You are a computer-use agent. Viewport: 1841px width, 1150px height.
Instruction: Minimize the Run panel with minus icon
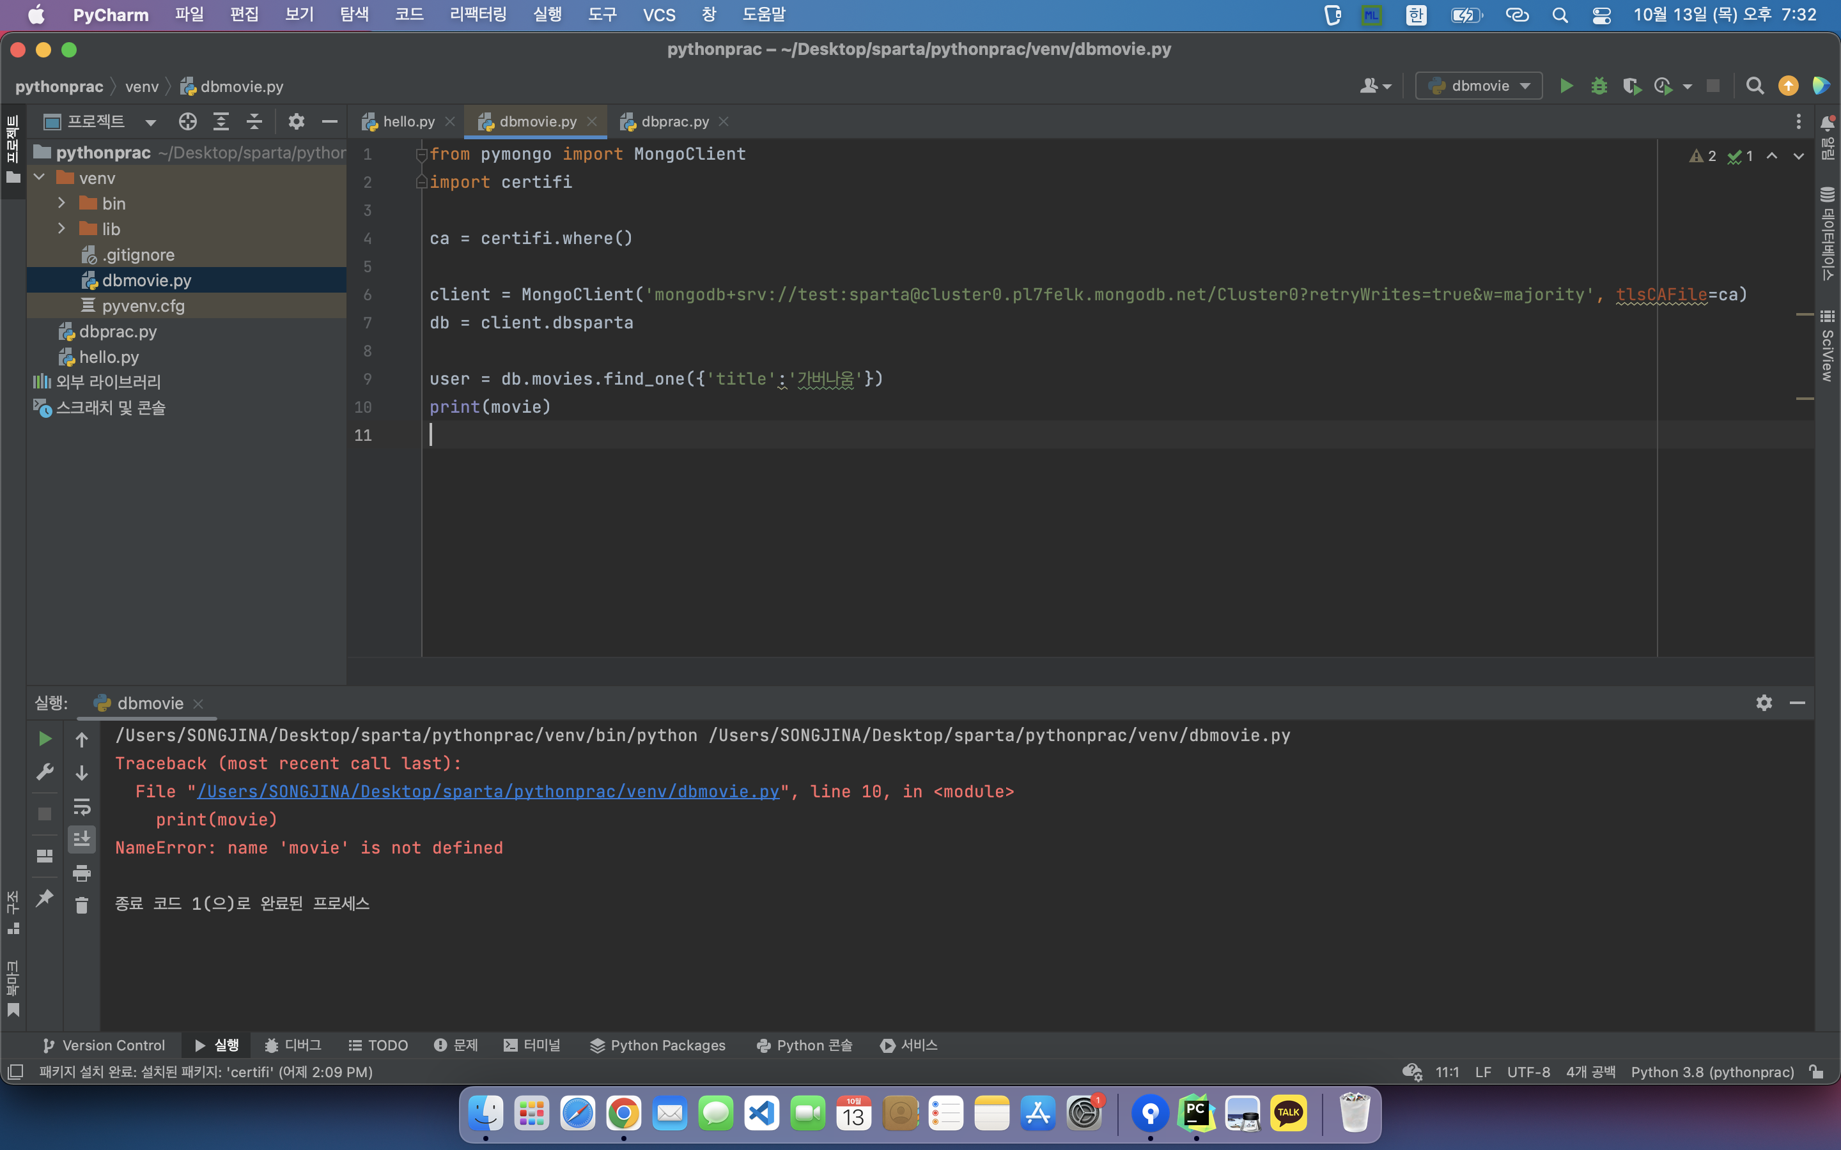1797,703
